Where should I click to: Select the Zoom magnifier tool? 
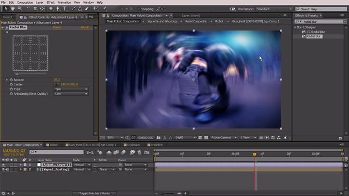coord(20,9)
